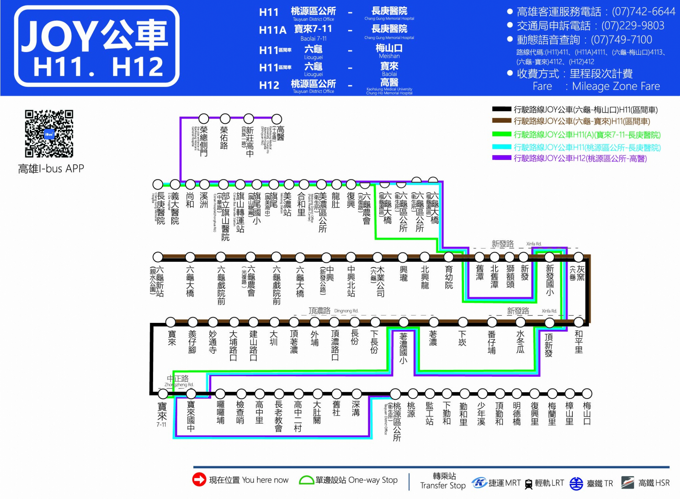The image size is (680, 499).
Task: Select the 高醫 stop circle at top
Action: 276,119
